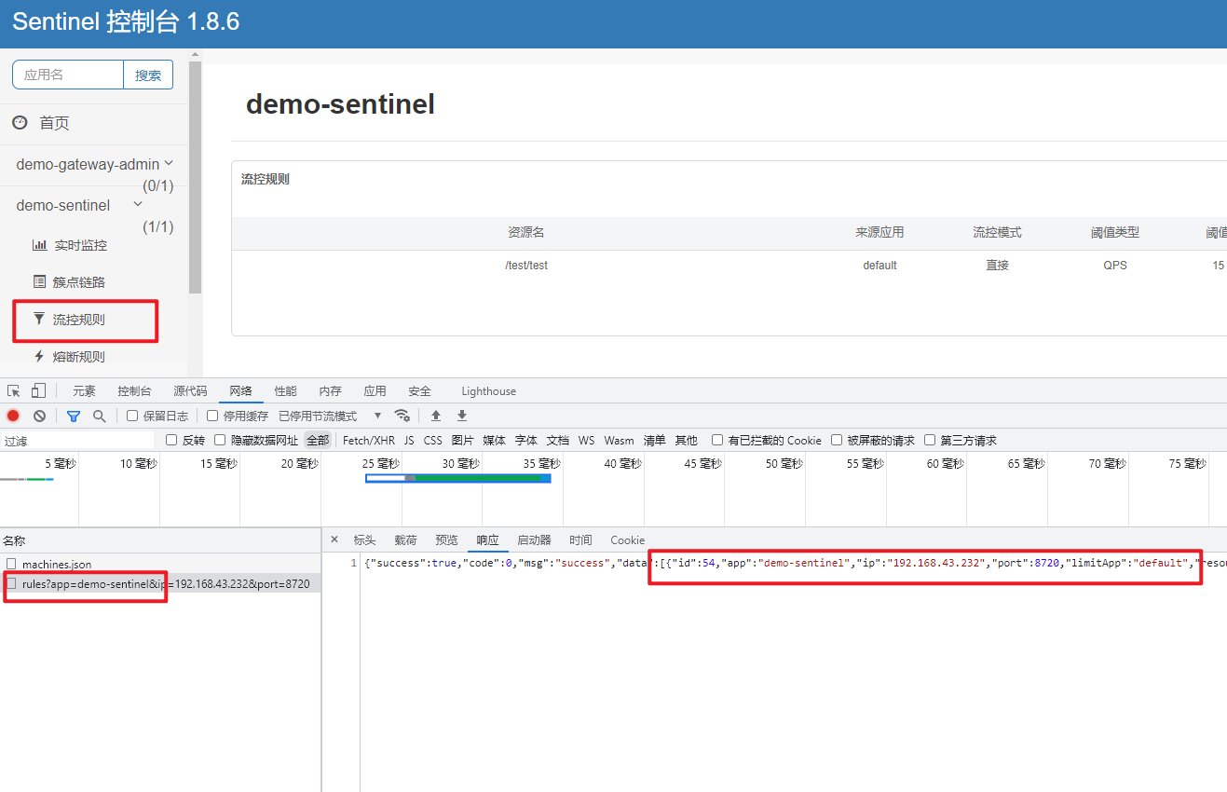Screen dimensions: 1227x792
Task: Open network conditions Wi-Fi settings icon
Action: click(402, 416)
